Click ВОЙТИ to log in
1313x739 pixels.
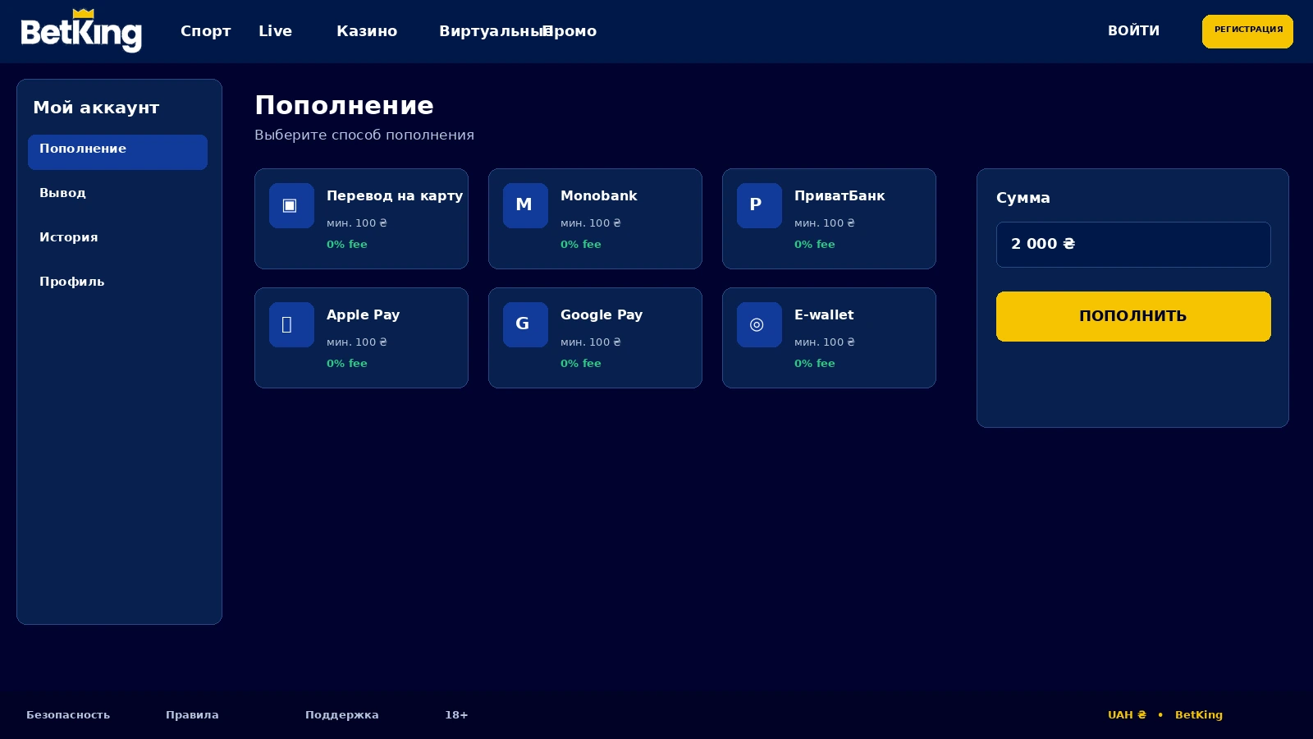coord(1133,31)
